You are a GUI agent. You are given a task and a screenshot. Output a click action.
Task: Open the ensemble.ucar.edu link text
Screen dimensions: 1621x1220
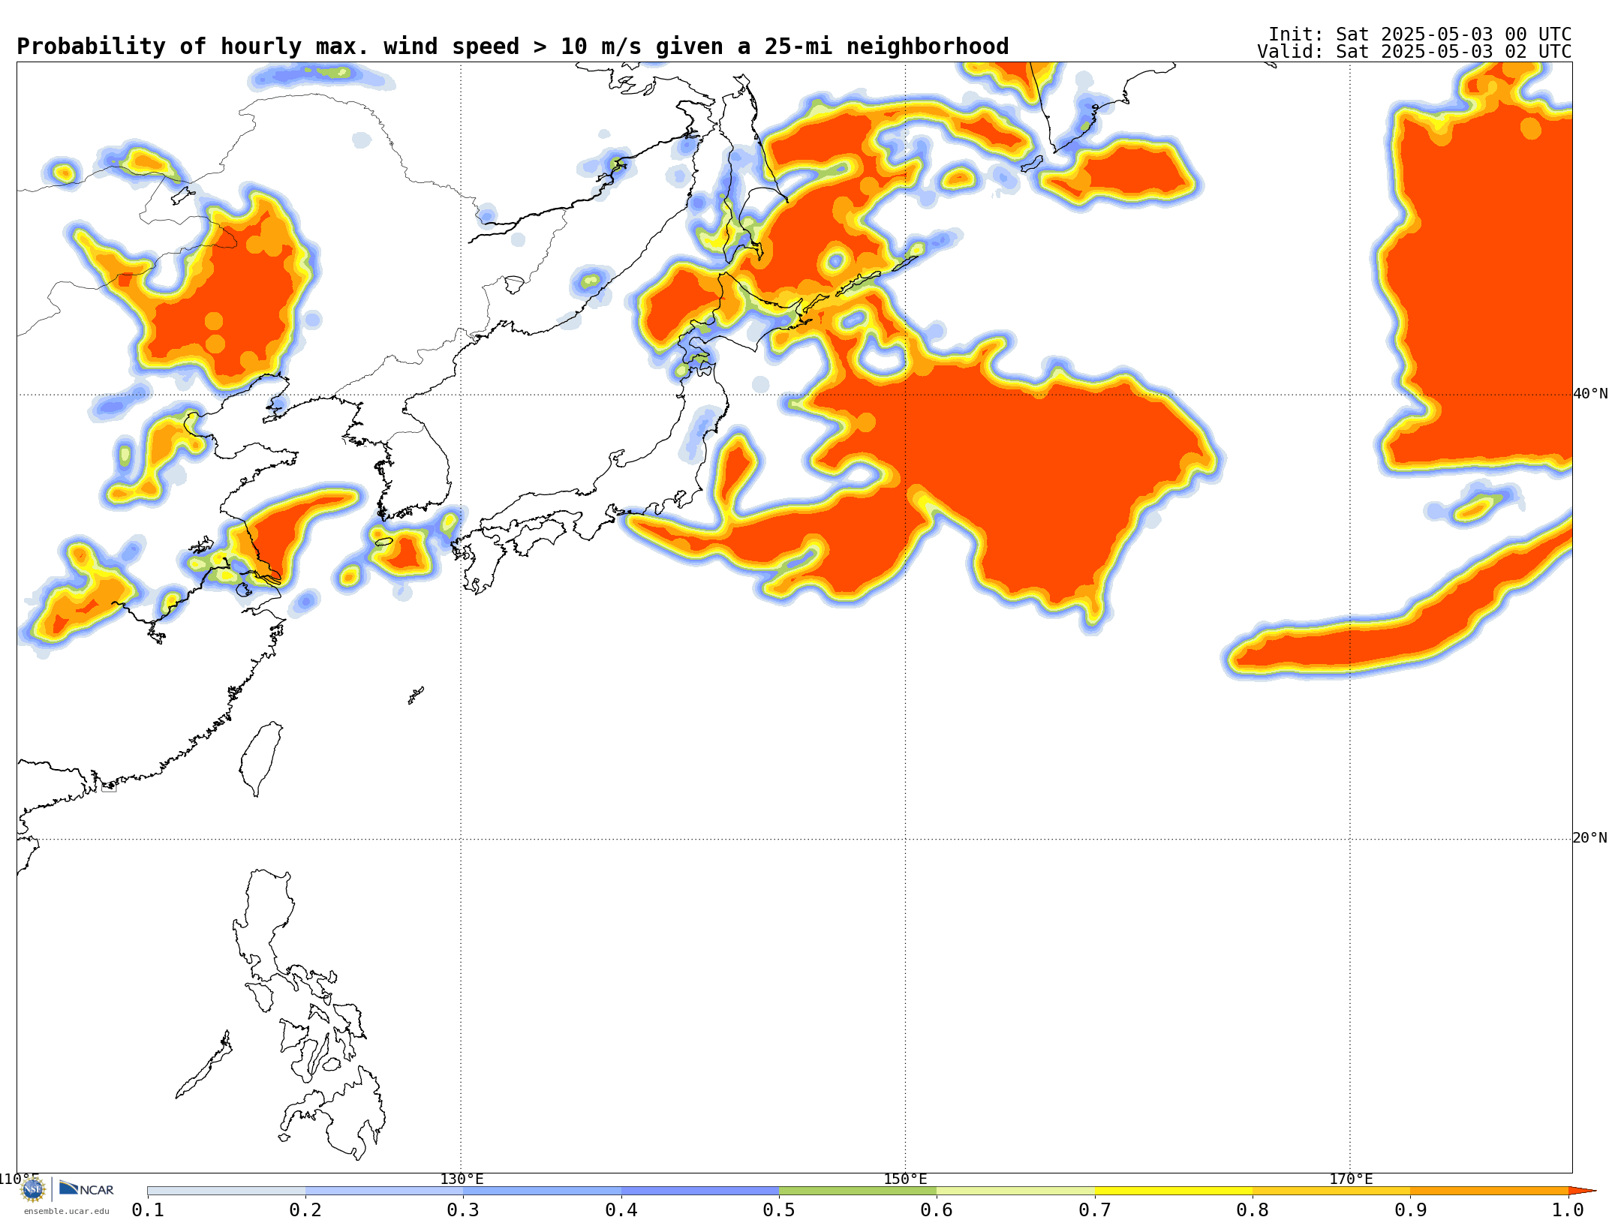coord(67,1210)
